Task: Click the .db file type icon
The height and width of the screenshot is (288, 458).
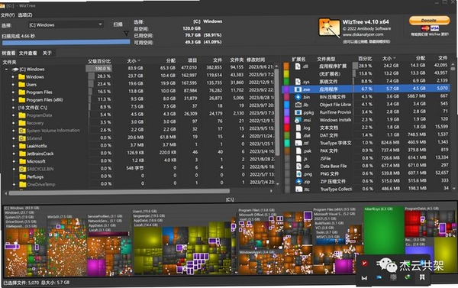Action: point(298,166)
